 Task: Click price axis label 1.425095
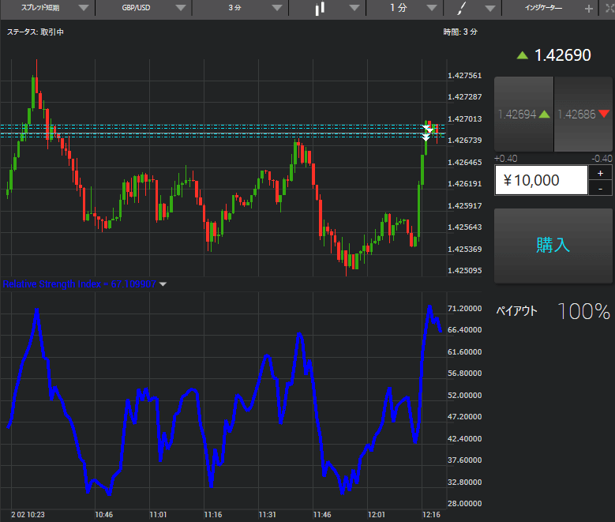click(465, 270)
